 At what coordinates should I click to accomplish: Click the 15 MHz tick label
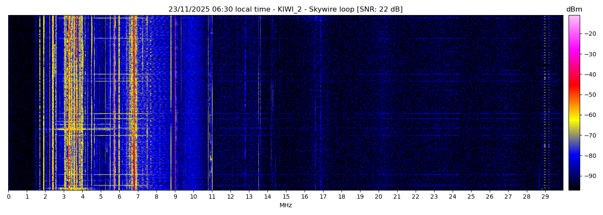tap(286, 197)
